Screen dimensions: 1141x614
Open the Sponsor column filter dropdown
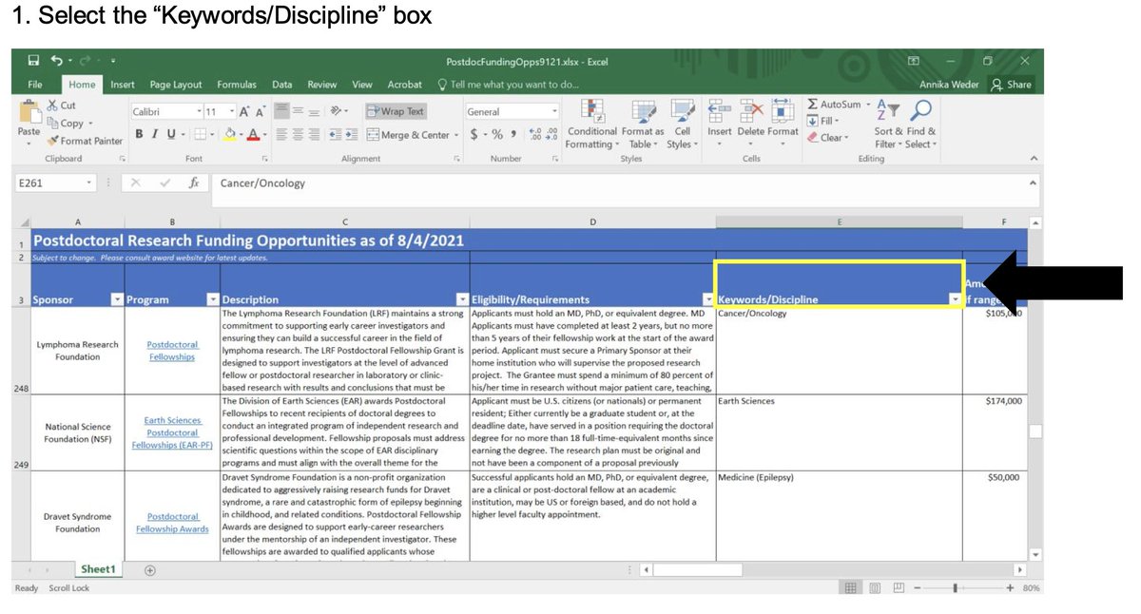pyautogui.click(x=117, y=299)
